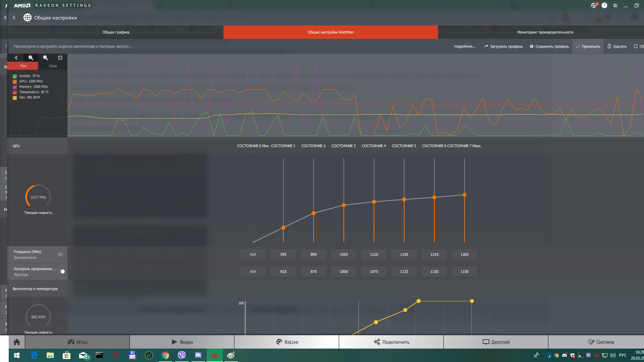This screenshot has width=644, height=362.
Task: Open the help question mark icon
Action: [x=604, y=5]
